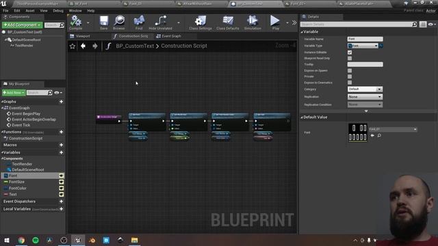The height and width of the screenshot is (246, 438).
Task: Open My Blueprint view options eye dropdown
Action: [x=58, y=93]
